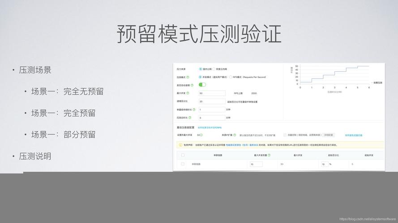Tick the select-all checkbox in the table header

(183, 155)
